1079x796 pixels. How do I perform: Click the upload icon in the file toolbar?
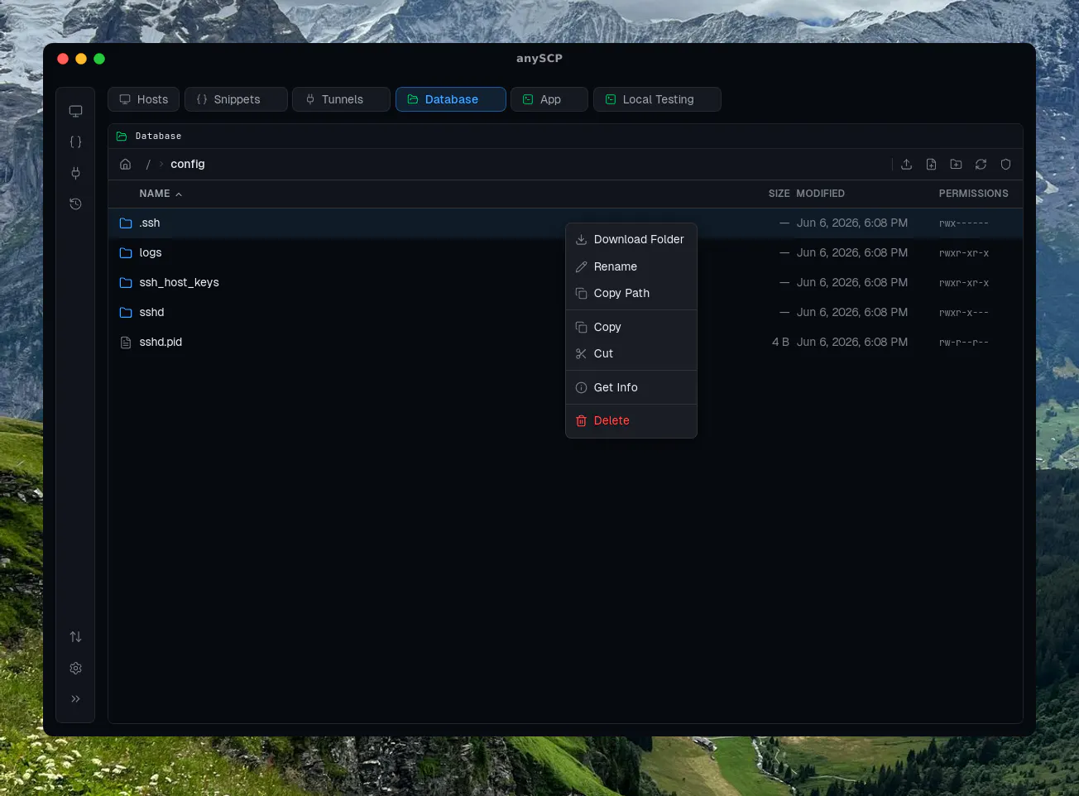pos(907,164)
